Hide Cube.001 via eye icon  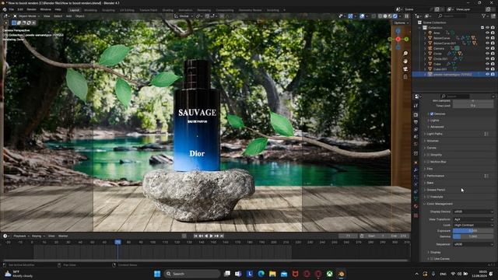click(x=487, y=69)
